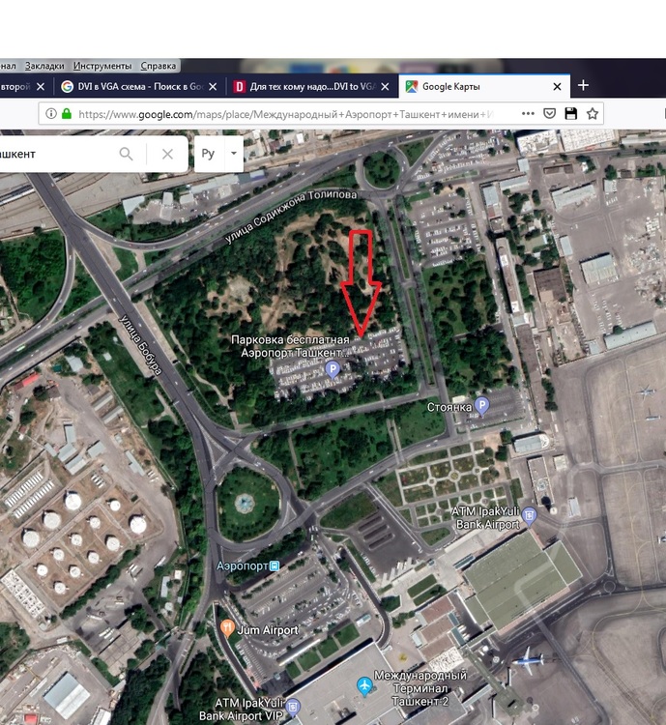This screenshot has width=666, height=725.
Task: Close the Google Карты tab
Action: pos(558,86)
